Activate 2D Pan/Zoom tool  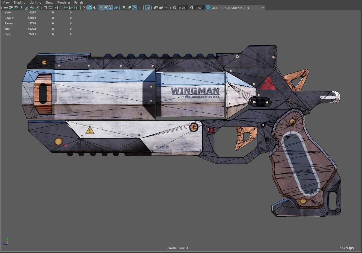[x=32, y=8]
